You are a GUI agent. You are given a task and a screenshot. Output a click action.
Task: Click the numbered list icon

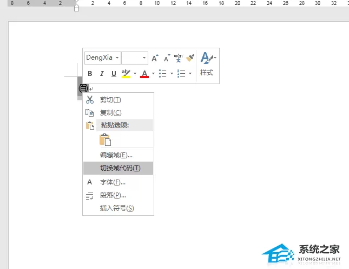pyautogui.click(x=181, y=73)
